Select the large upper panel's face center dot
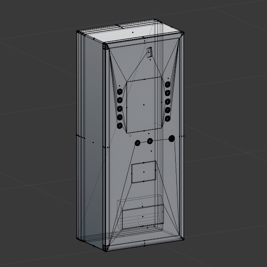267x267 pixels. [x=144, y=105]
